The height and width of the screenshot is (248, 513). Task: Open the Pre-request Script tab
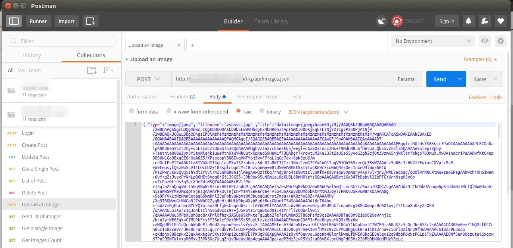(257, 96)
